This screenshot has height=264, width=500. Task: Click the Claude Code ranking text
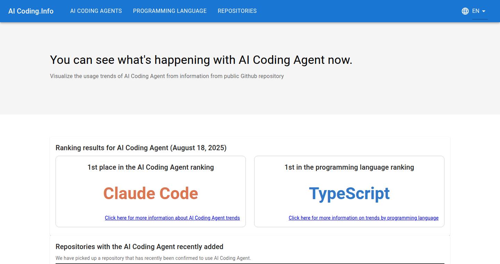click(151, 194)
